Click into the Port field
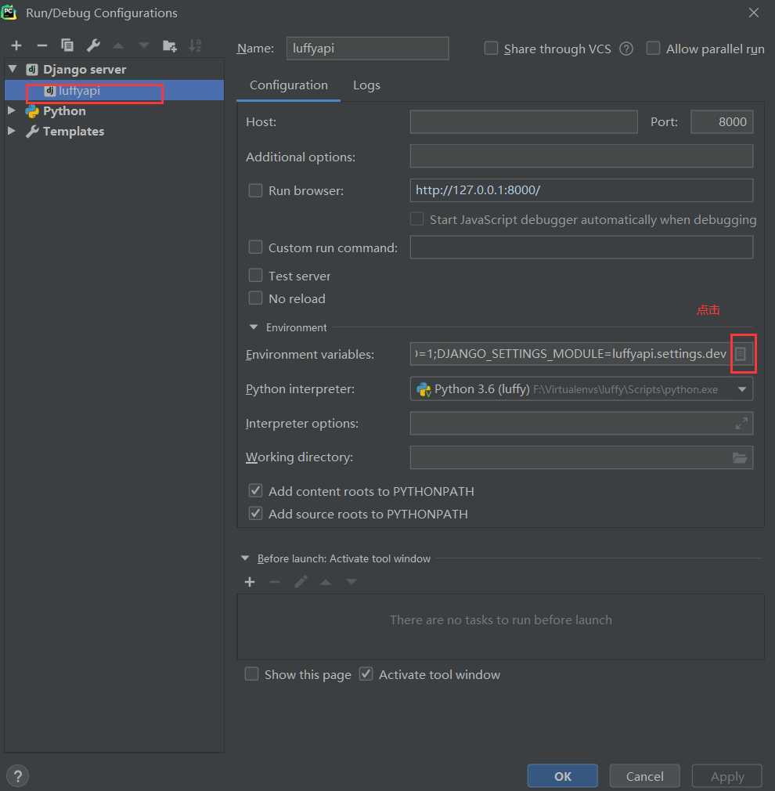The image size is (775, 791). [x=722, y=122]
